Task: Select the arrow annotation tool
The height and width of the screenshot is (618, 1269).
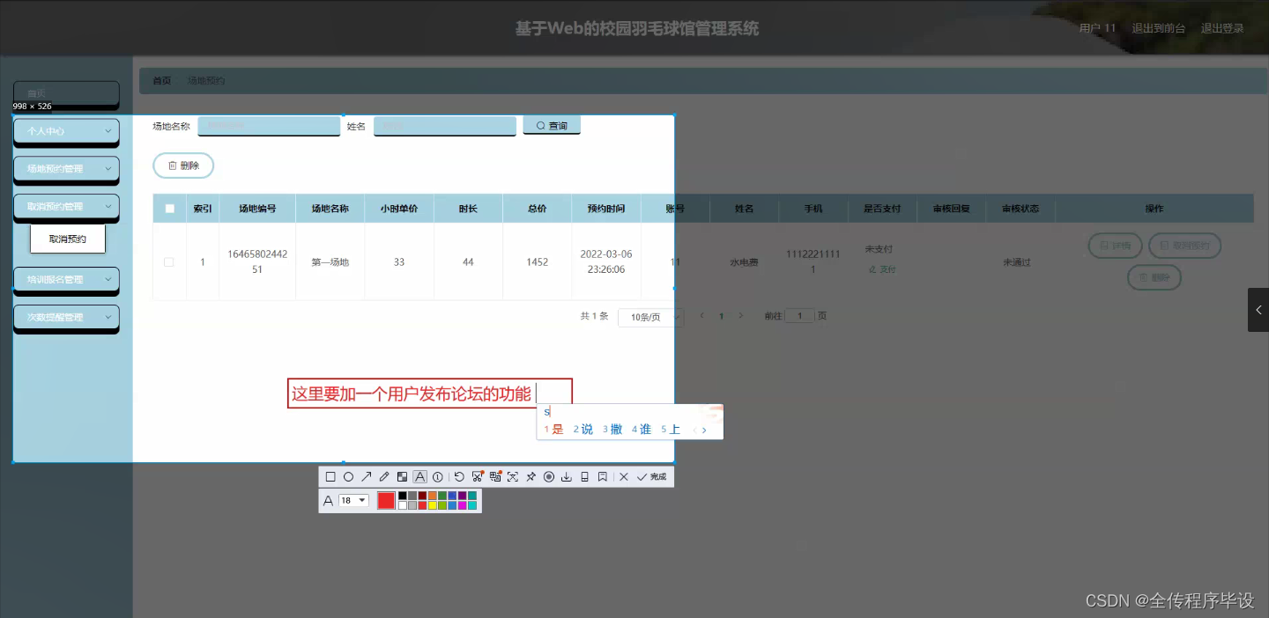Action: coord(367,476)
